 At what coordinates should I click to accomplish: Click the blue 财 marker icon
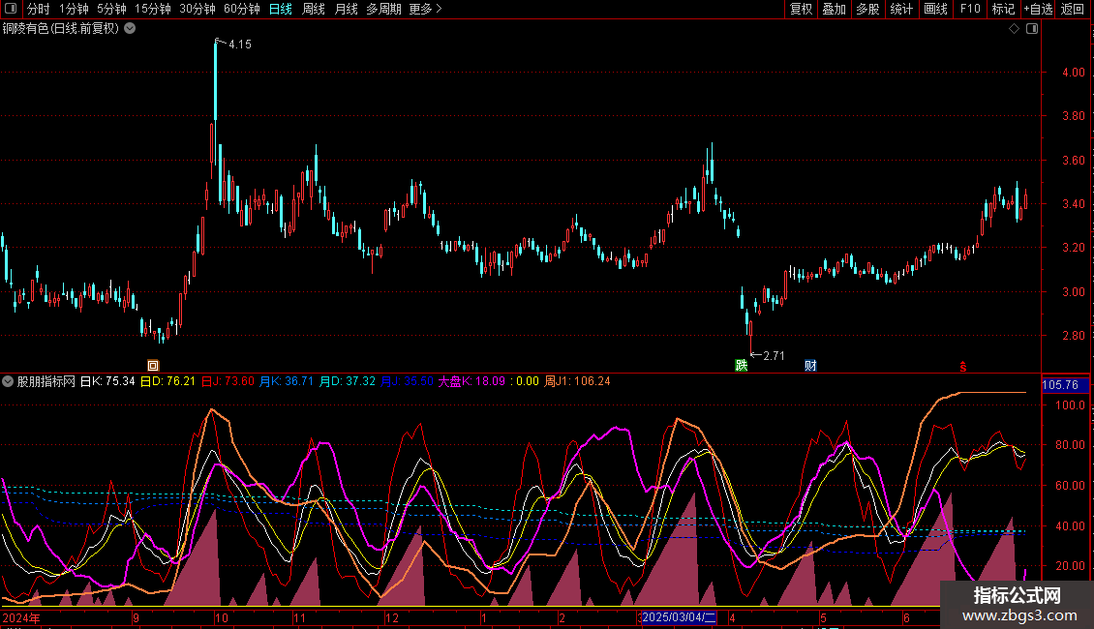(x=810, y=366)
